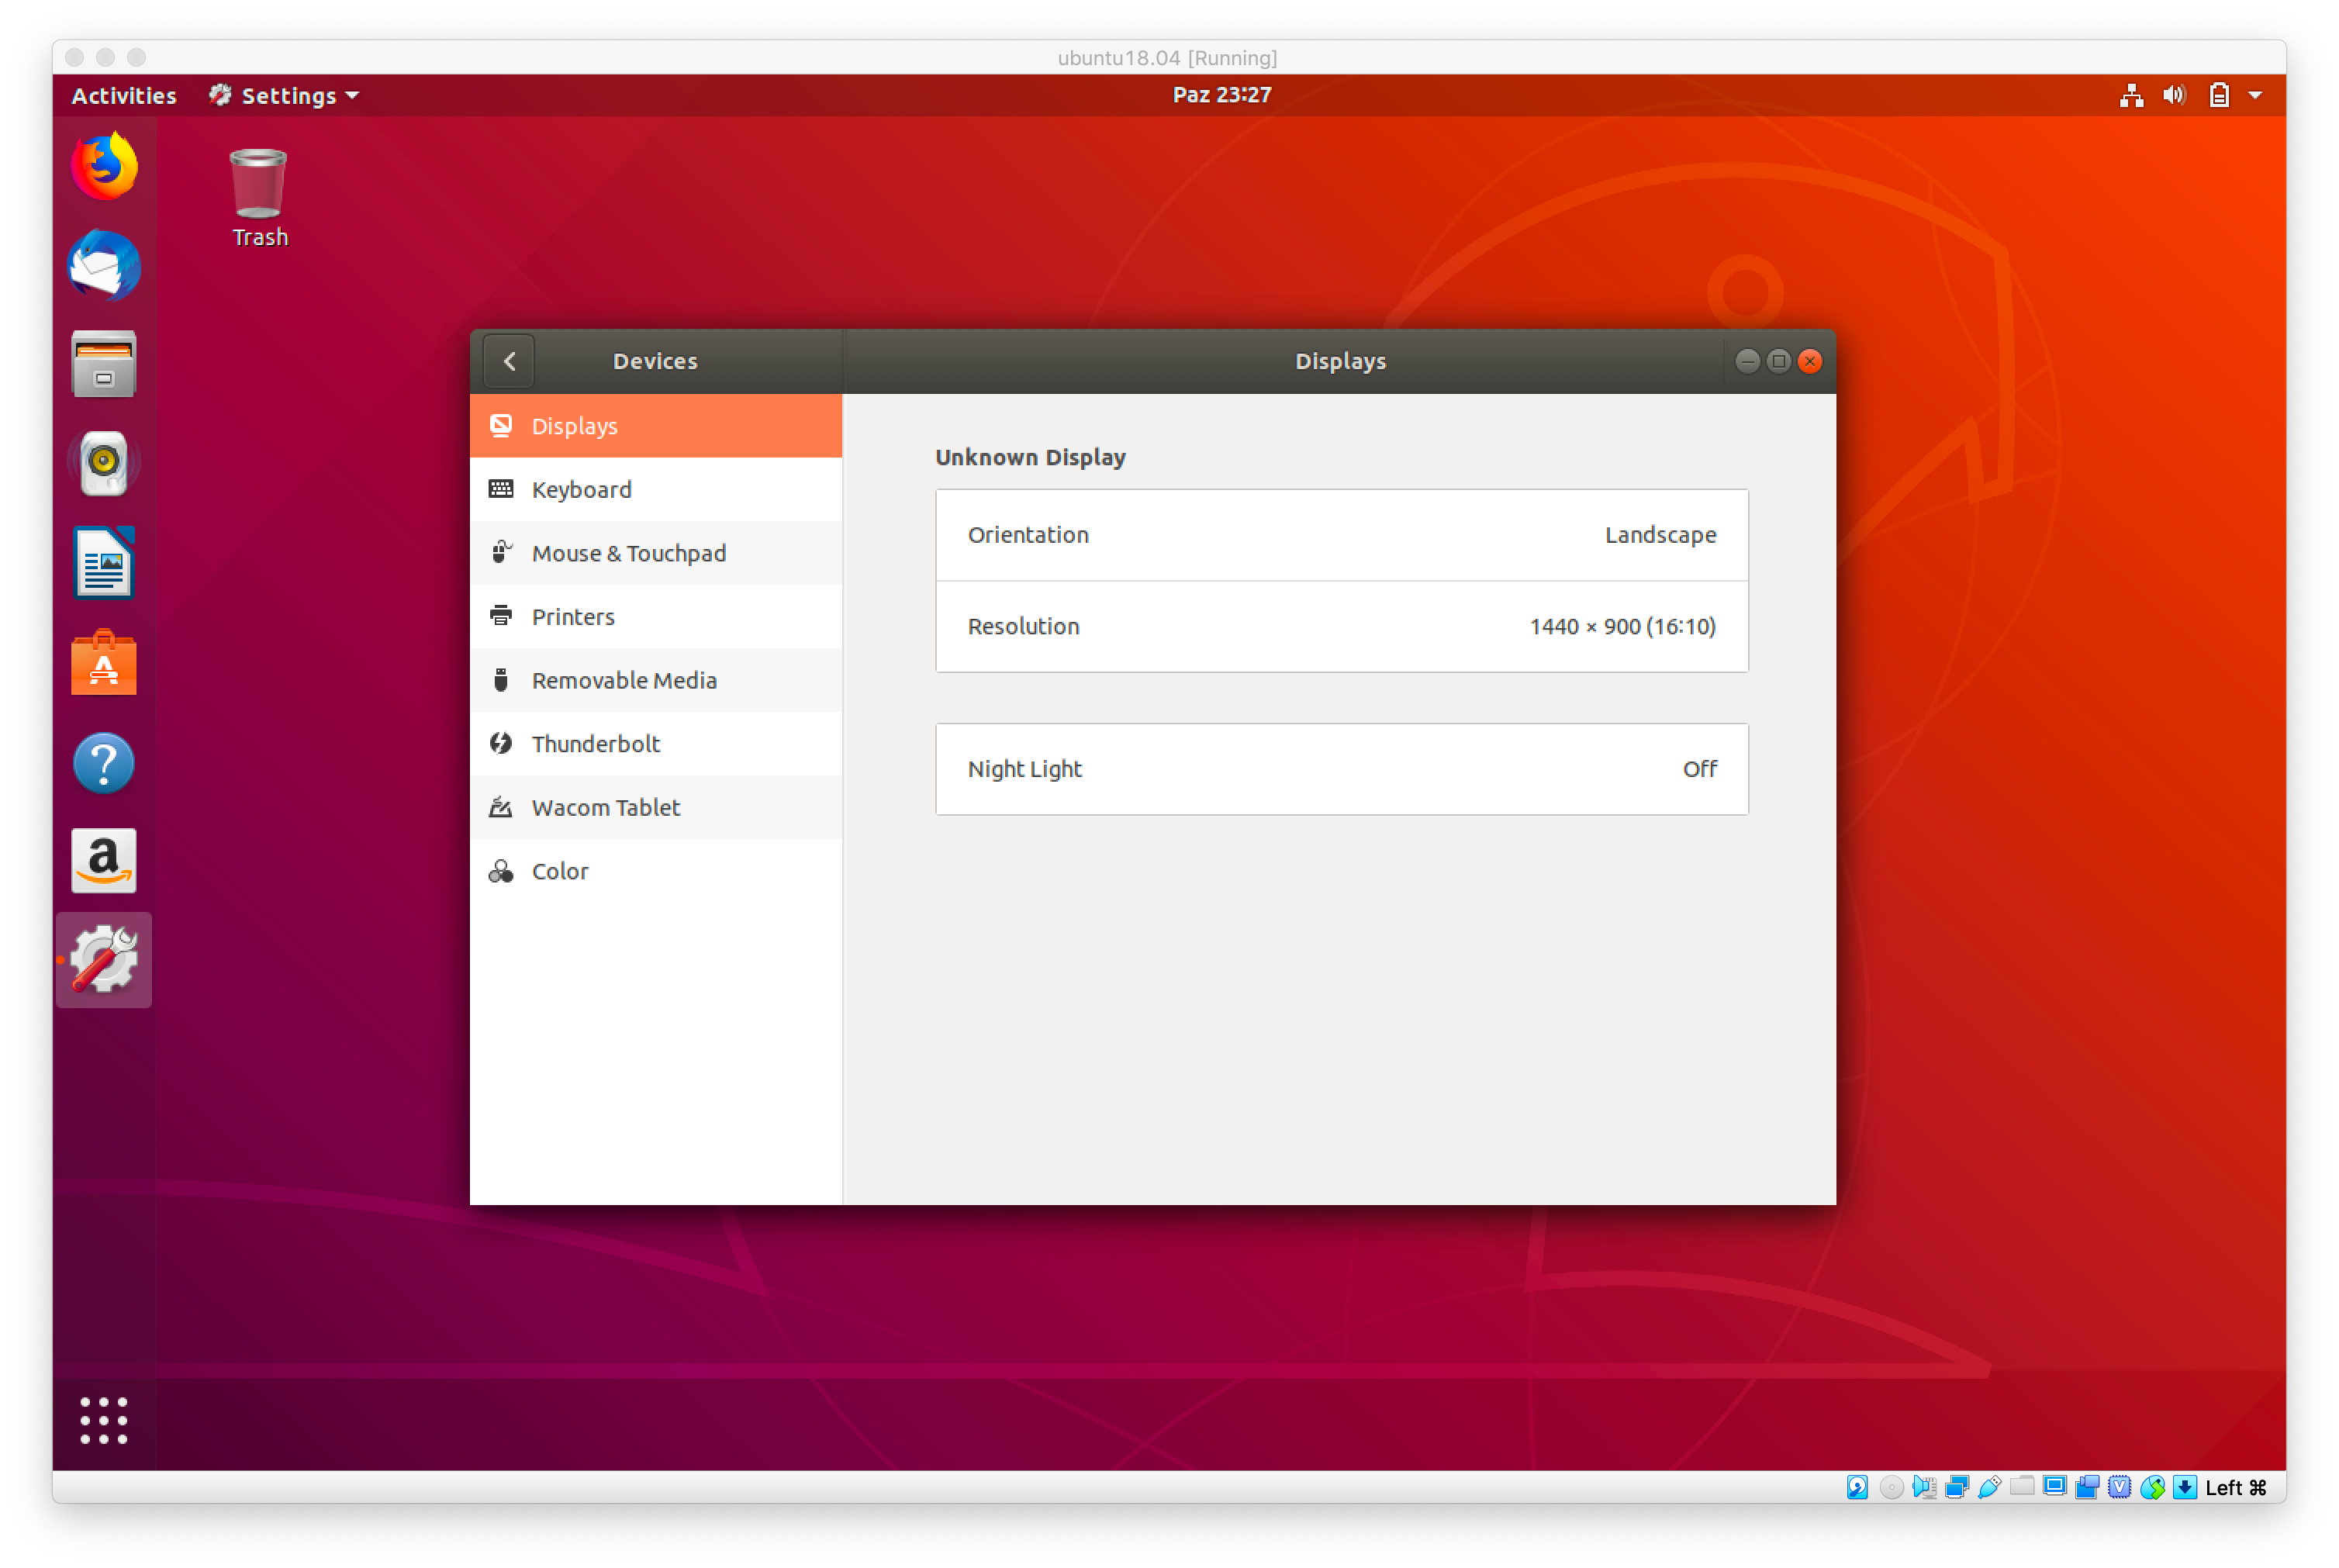The width and height of the screenshot is (2339, 1568).
Task: Open the Resolution 1440 × 900 dropdown
Action: tap(1341, 626)
